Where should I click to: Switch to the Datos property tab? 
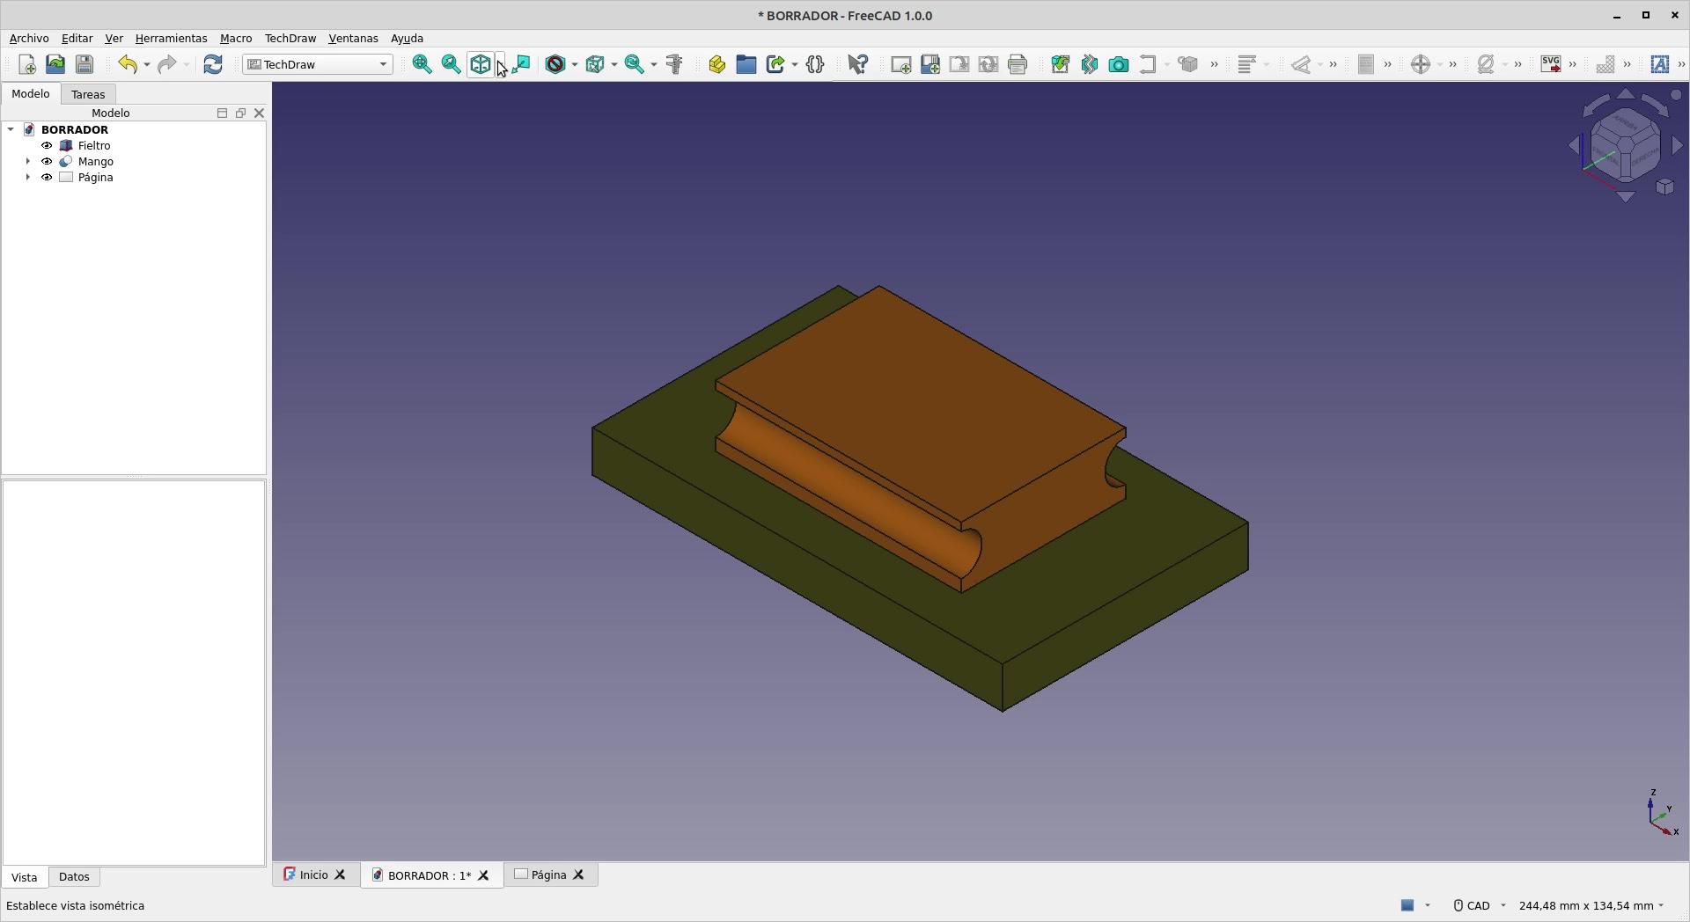tap(74, 877)
